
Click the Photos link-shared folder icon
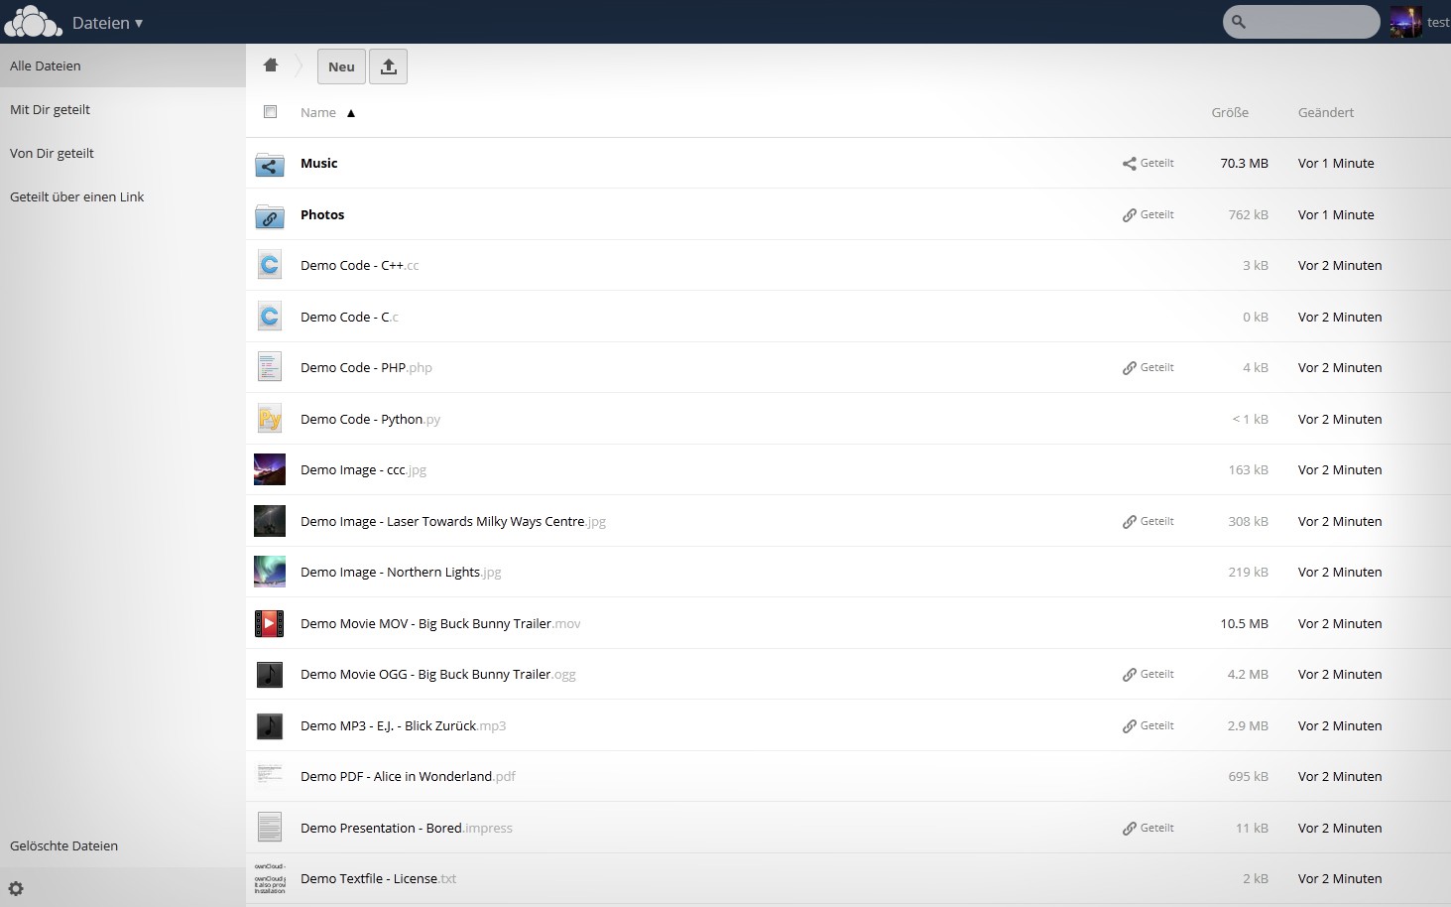point(270,215)
